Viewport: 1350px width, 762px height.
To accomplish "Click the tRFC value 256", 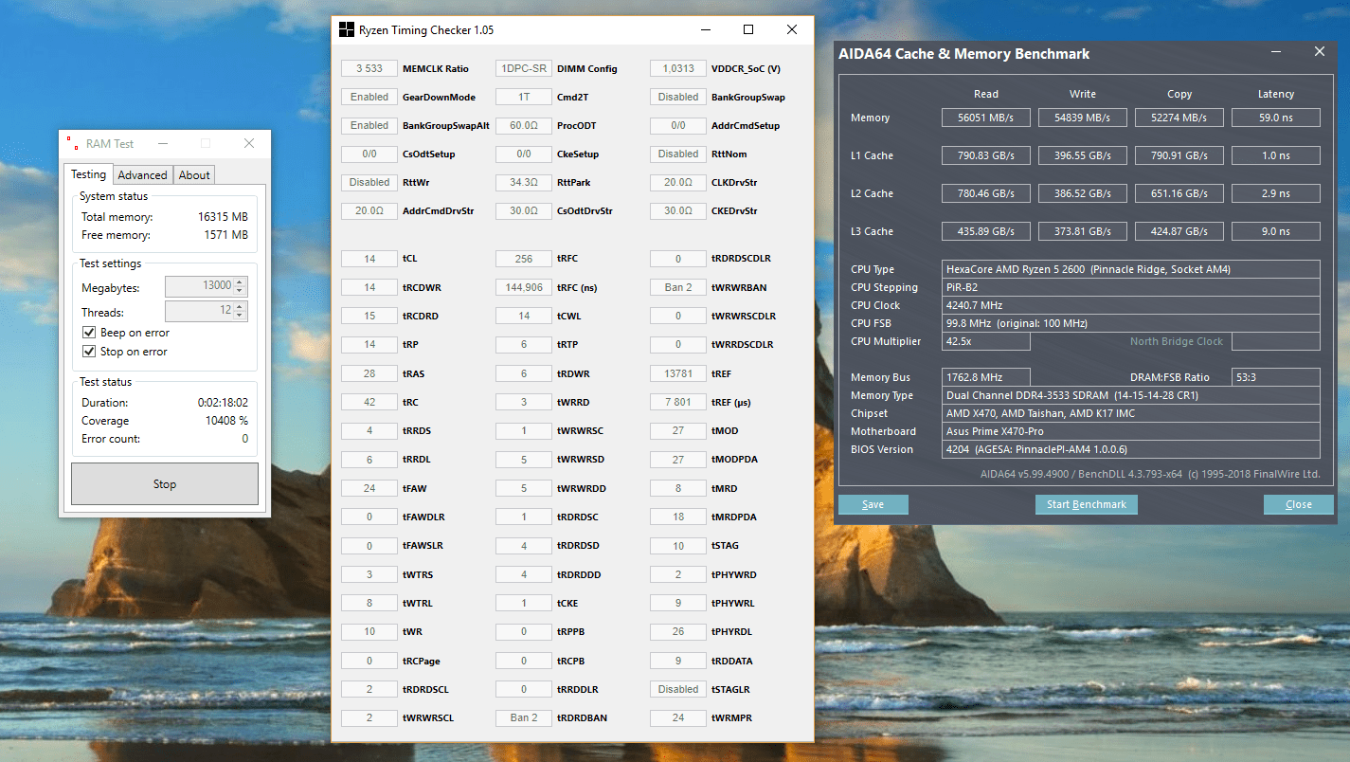I will click(x=524, y=259).
